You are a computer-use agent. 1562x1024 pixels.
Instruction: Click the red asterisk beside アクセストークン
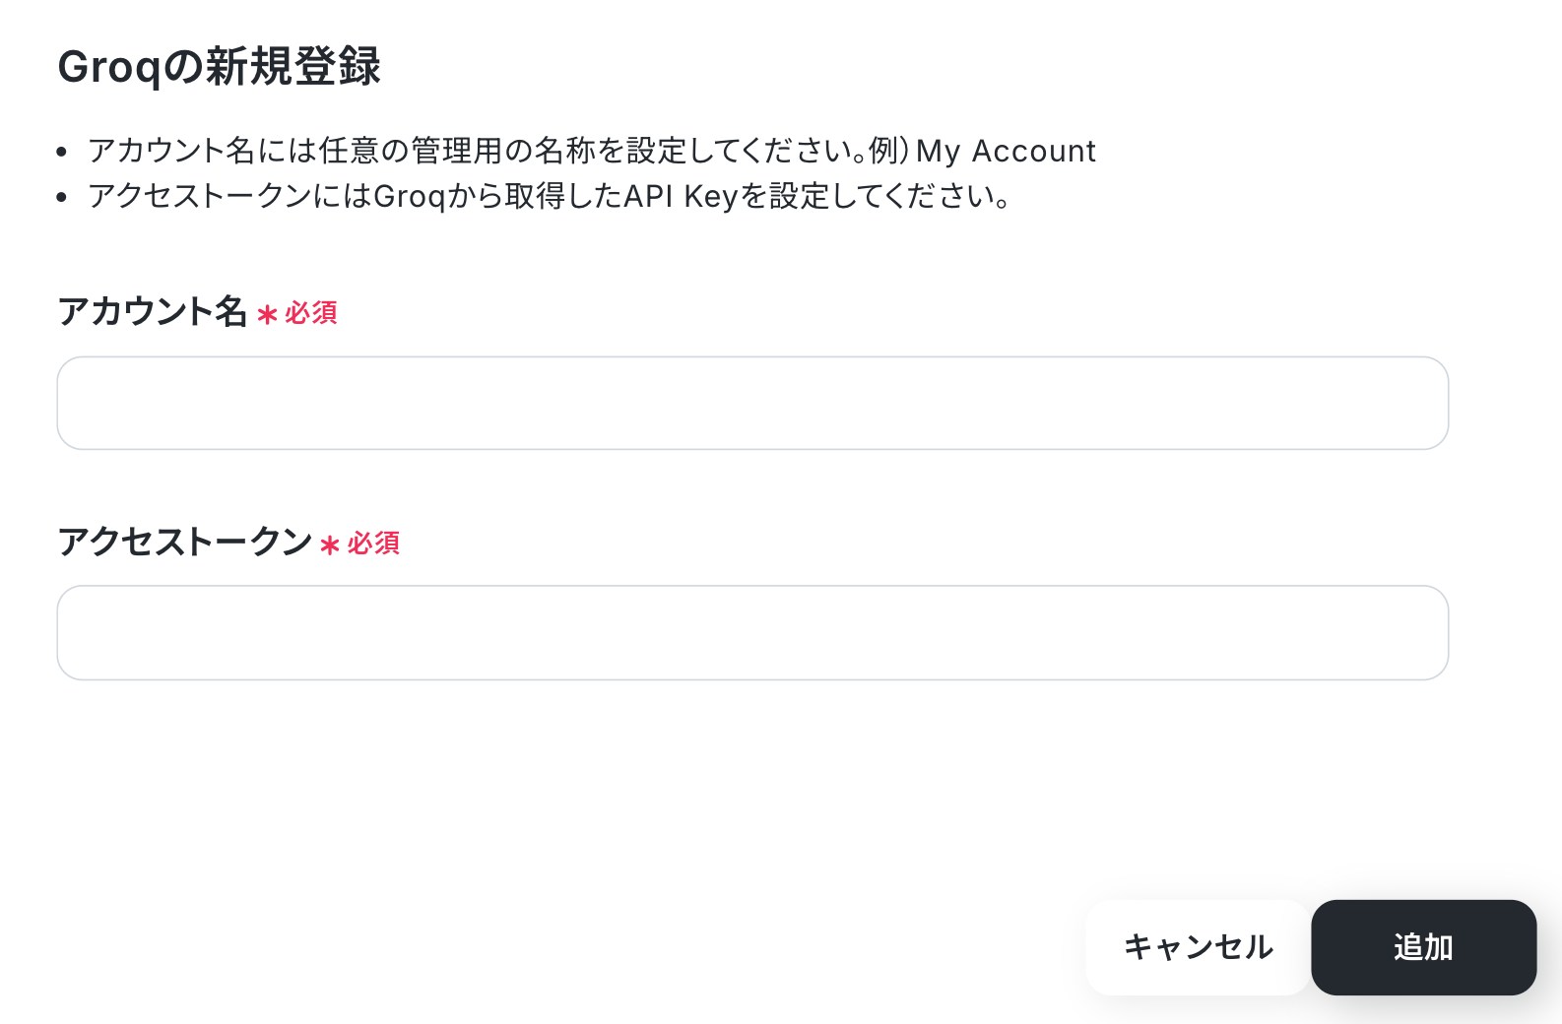tap(330, 544)
